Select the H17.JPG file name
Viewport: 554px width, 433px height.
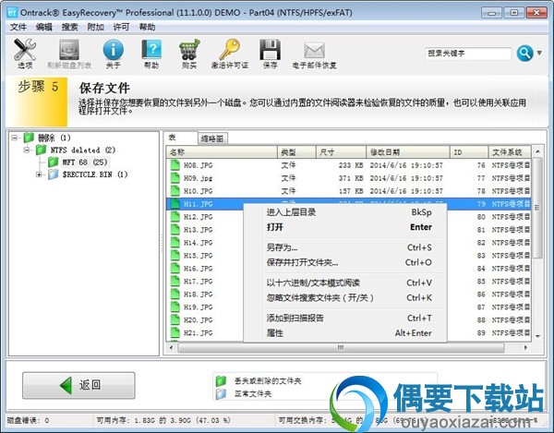pyautogui.click(x=199, y=282)
